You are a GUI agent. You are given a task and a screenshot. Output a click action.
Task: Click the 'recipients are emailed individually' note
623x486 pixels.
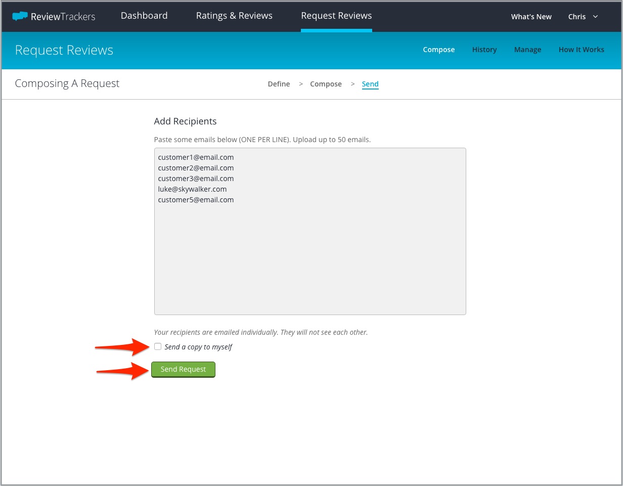[261, 332]
